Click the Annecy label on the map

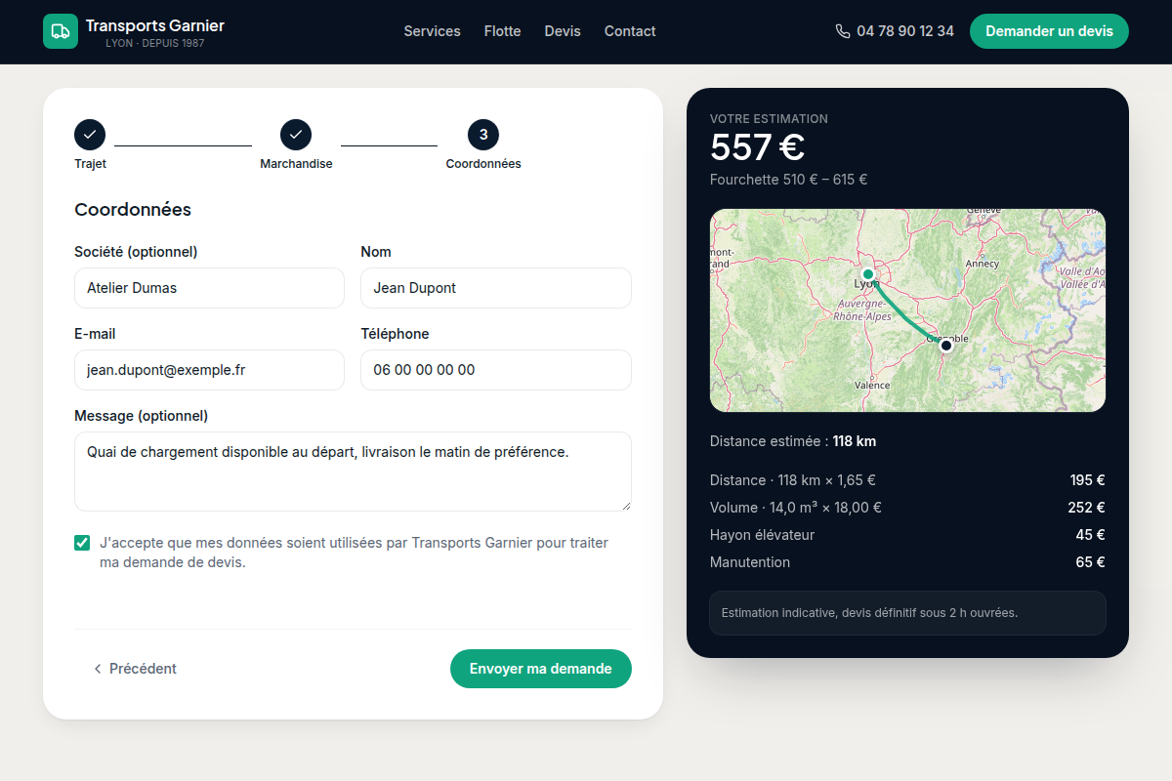tap(982, 264)
